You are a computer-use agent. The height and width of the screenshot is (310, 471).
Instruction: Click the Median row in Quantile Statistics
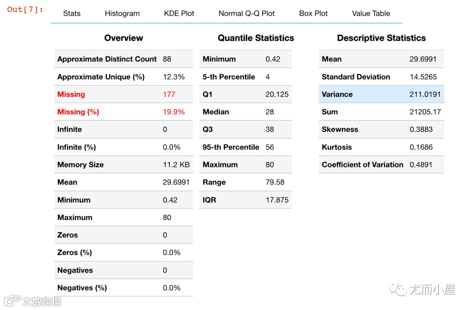(245, 112)
